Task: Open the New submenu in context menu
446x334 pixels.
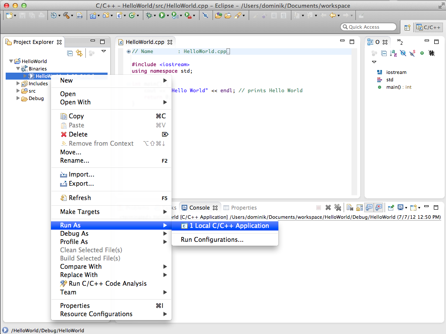Action: pos(111,80)
